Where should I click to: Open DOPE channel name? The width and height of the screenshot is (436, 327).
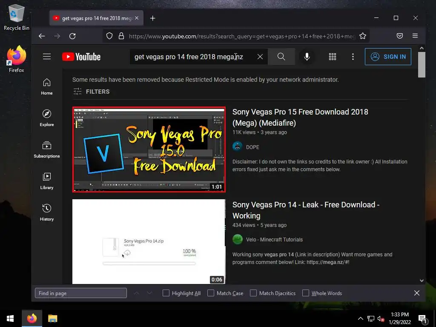coord(252,147)
